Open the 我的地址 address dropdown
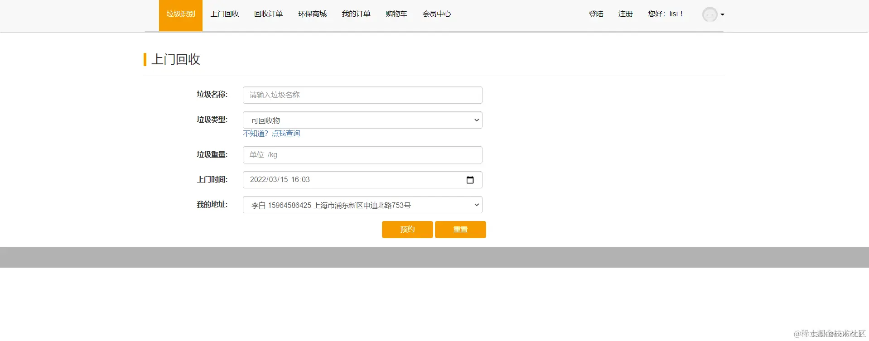 362,205
